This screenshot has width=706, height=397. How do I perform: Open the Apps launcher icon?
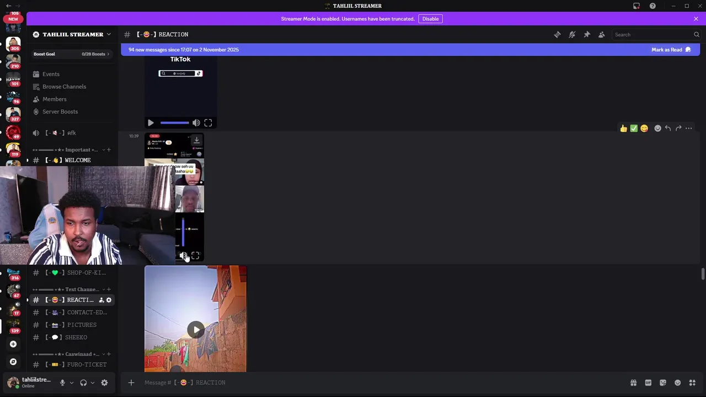tap(693, 383)
